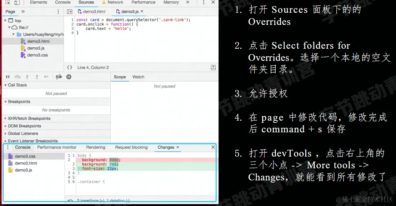Open the Memory panel tab
396x206 pixels.
tap(171, 2)
